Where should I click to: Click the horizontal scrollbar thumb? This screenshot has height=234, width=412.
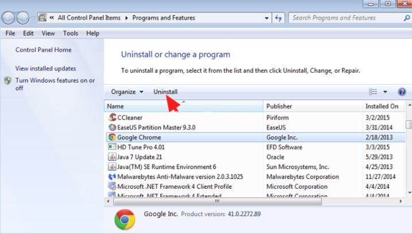[x=217, y=201]
